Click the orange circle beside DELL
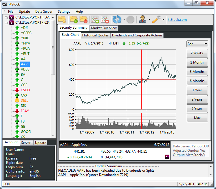The width and height of the screenshot is (216, 189). 17,101
